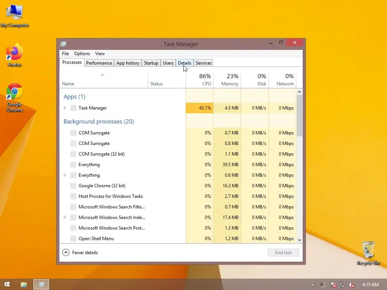Click the Open-Shell Menu process icon
The height and width of the screenshot is (290, 387).
(x=73, y=239)
